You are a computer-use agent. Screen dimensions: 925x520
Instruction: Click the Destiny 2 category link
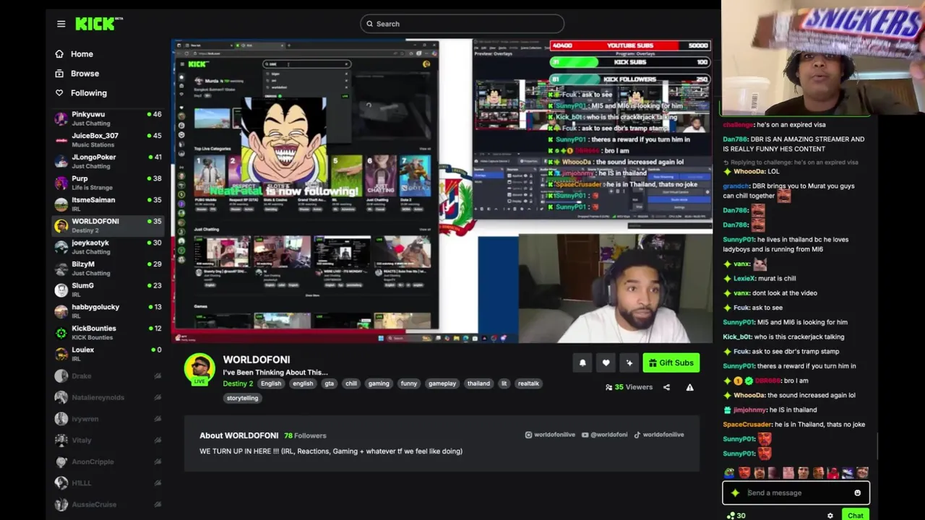(x=238, y=383)
